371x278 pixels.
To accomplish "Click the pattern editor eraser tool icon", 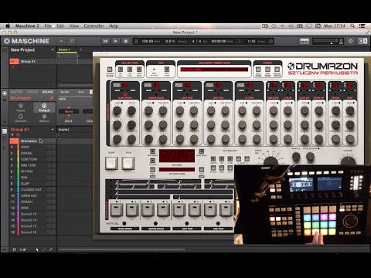I will pyautogui.click(x=51, y=249).
